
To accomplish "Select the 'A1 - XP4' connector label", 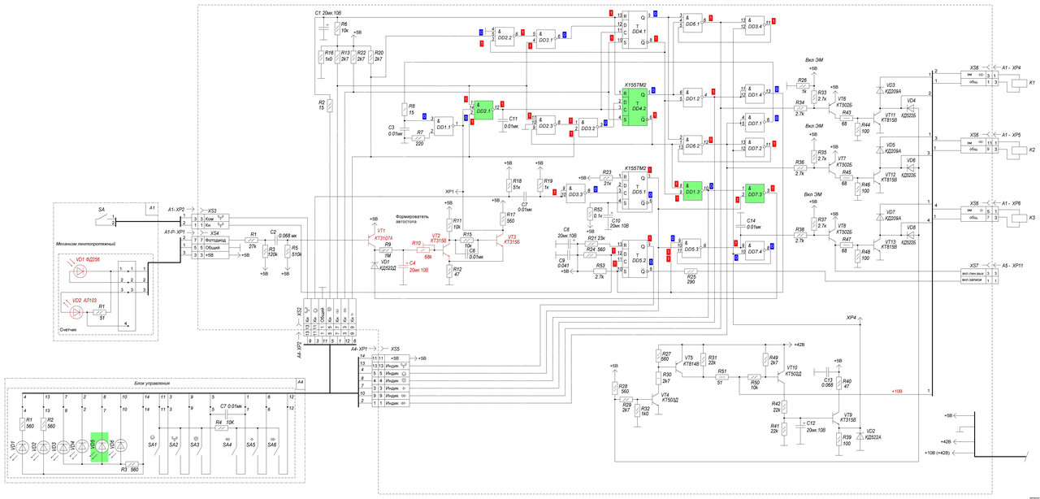I will coord(1012,67).
